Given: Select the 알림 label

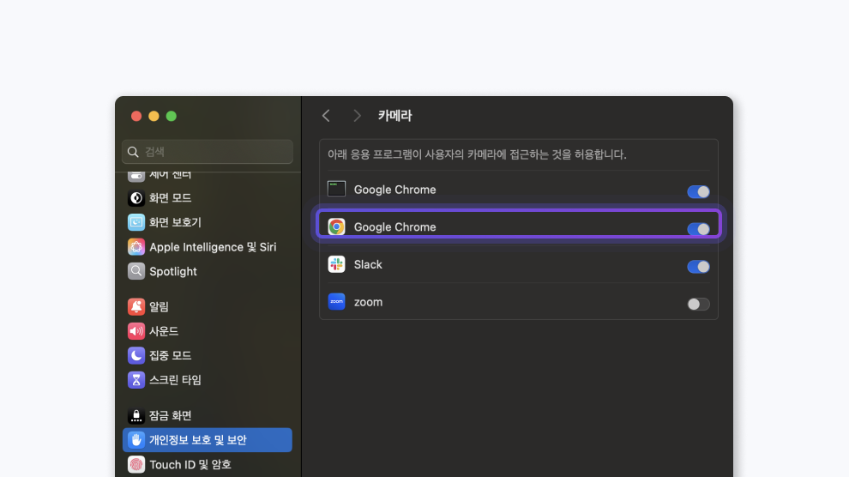Looking at the screenshot, I should click(x=160, y=306).
